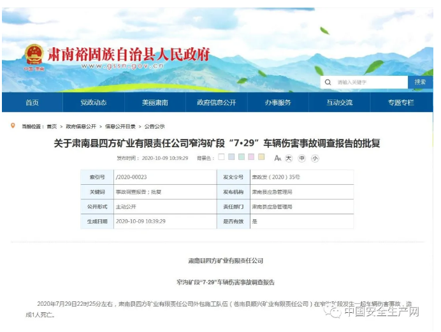Select the light yellow background swatch

261,157
